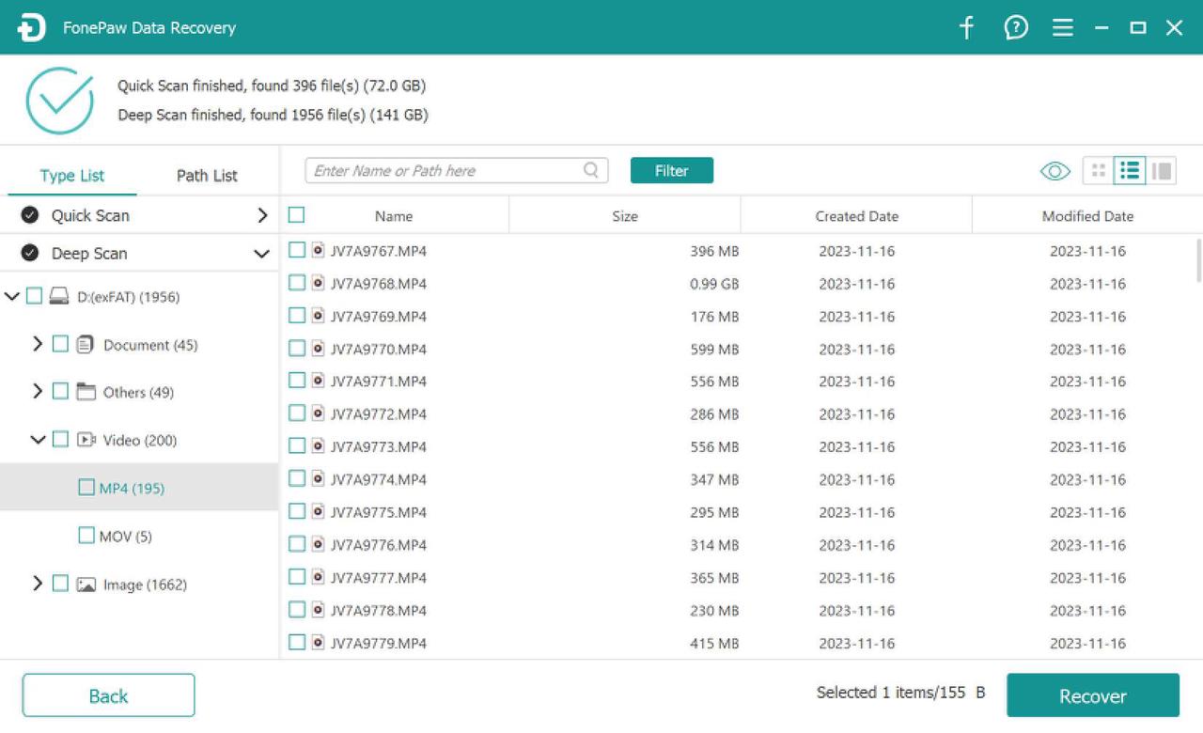Sort by Created Date column header
The image size is (1203, 733).
pos(856,216)
